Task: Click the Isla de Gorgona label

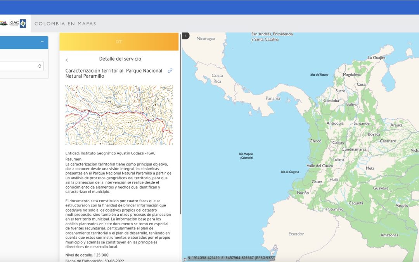Action: [x=290, y=172]
